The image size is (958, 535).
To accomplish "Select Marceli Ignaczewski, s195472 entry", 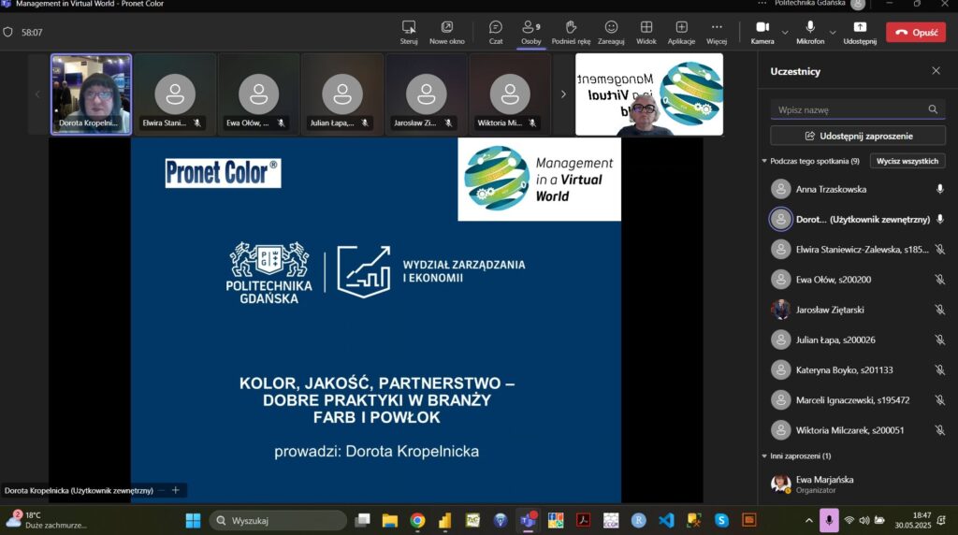I will [858, 400].
